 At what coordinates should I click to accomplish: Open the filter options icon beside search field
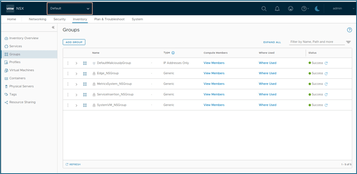click(348, 42)
